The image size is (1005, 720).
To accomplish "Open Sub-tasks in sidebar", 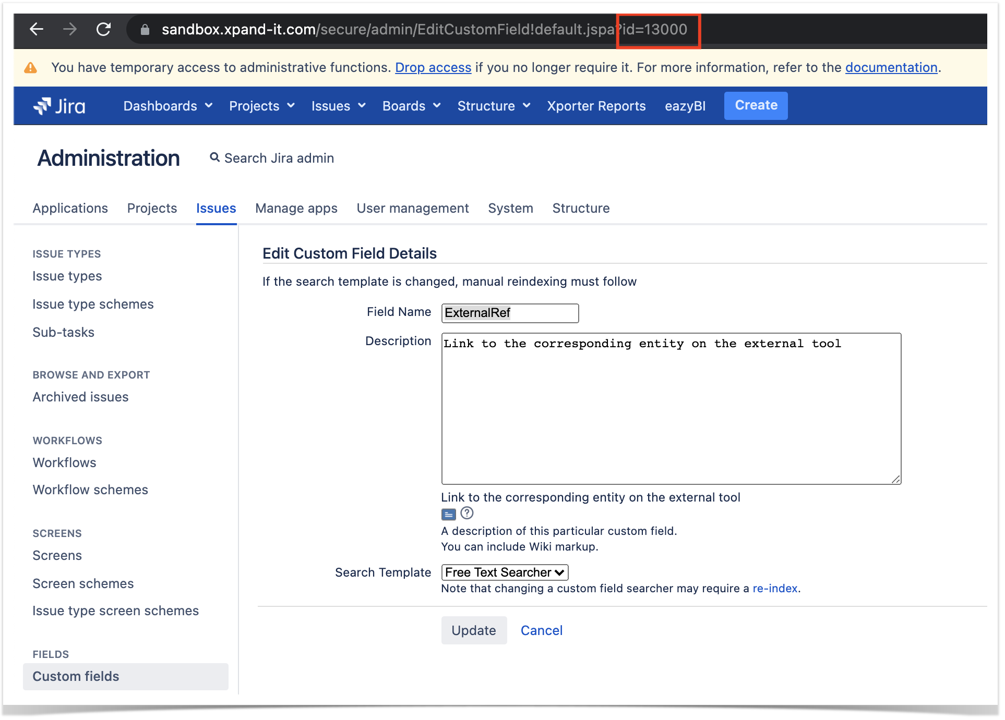I will [x=64, y=333].
